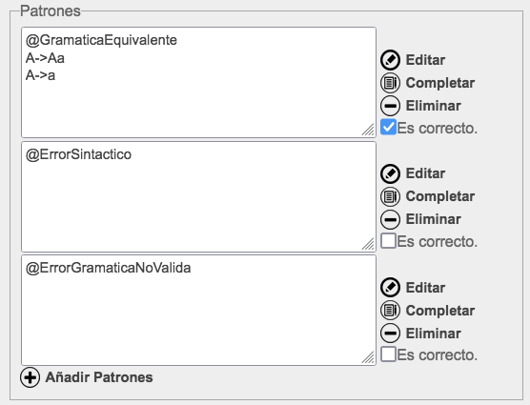530x405 pixels.
Task: Click the minus icon for the GramaticaEquivalente pattern
Action: pyautogui.click(x=391, y=106)
